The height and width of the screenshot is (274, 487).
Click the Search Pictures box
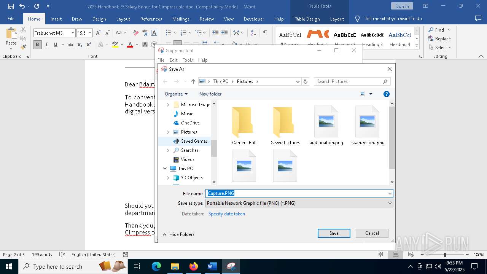click(352, 81)
